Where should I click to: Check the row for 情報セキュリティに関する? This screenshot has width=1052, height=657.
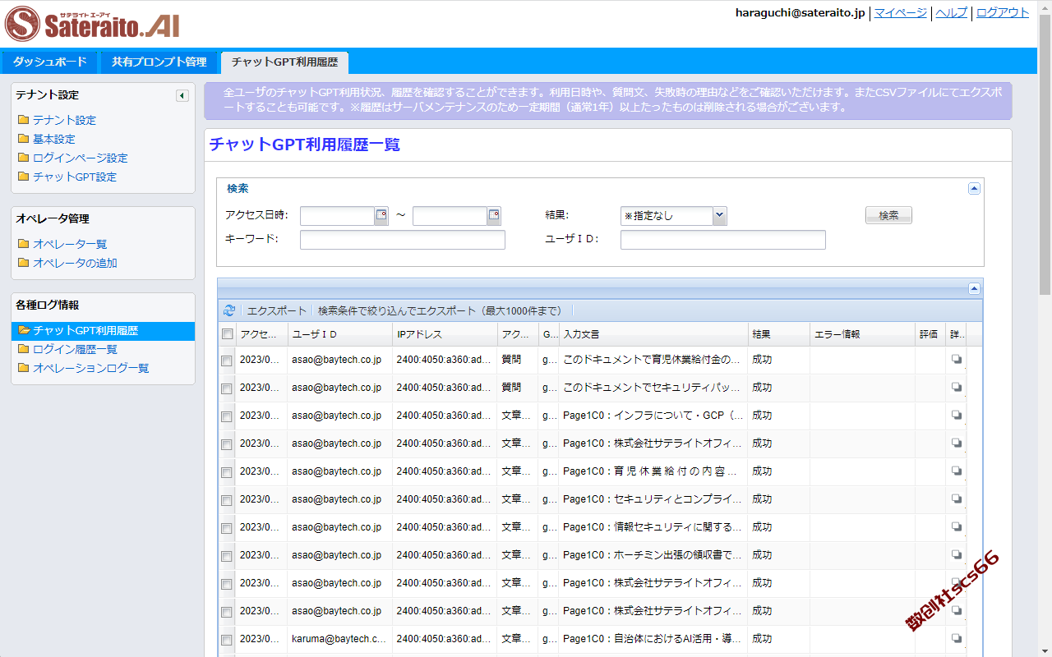[x=227, y=528]
